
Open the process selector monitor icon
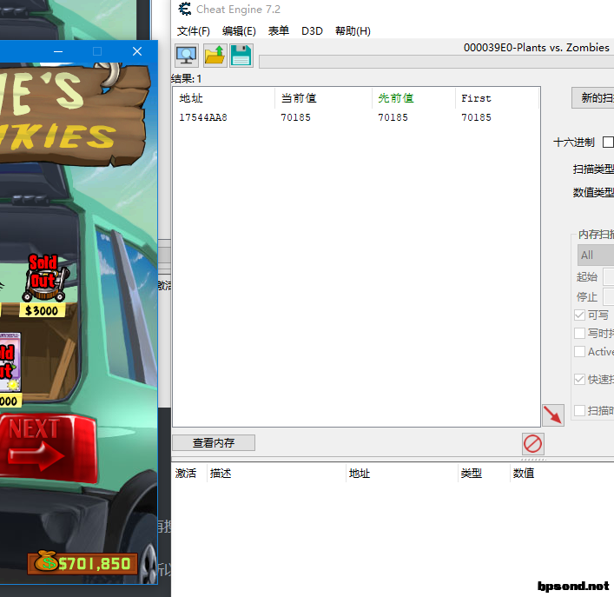(x=187, y=56)
